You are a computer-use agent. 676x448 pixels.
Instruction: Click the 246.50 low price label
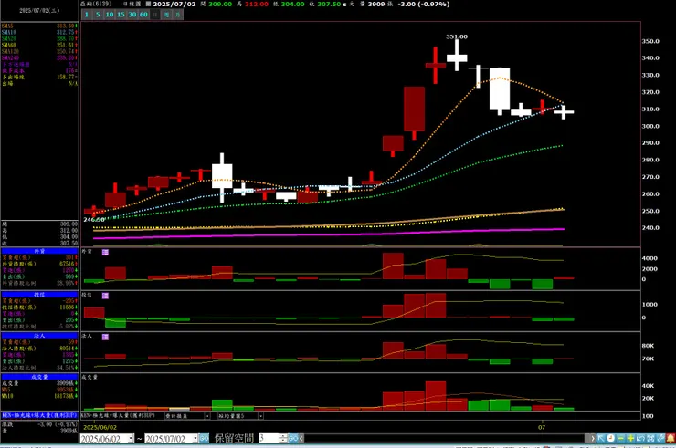pyautogui.click(x=93, y=220)
